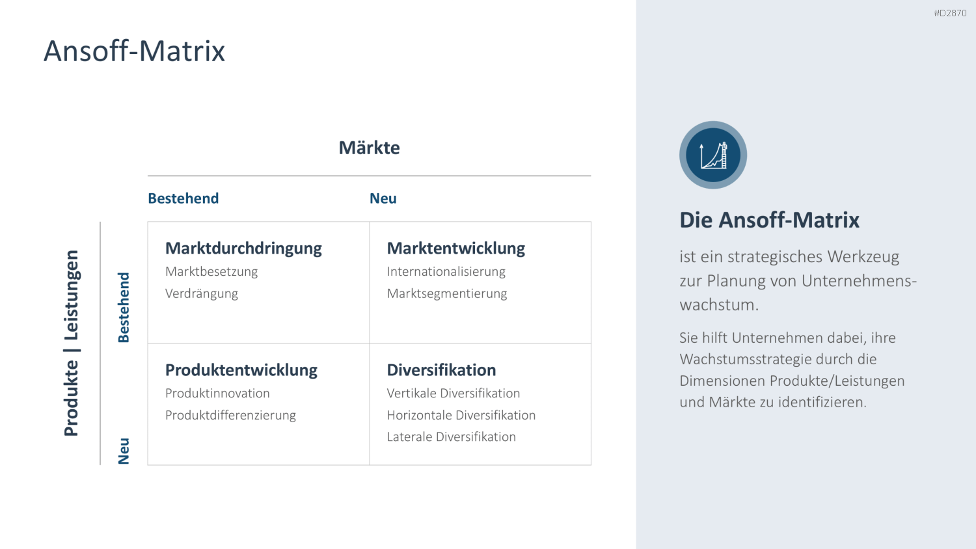Click the 'Märkte' axis heading
The width and height of the screenshot is (976, 549).
tap(369, 148)
